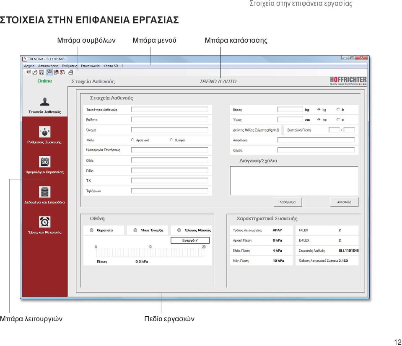Viewport: 402px width, 346px height.
Task: Select cm height unit radio button
Action: point(319,120)
